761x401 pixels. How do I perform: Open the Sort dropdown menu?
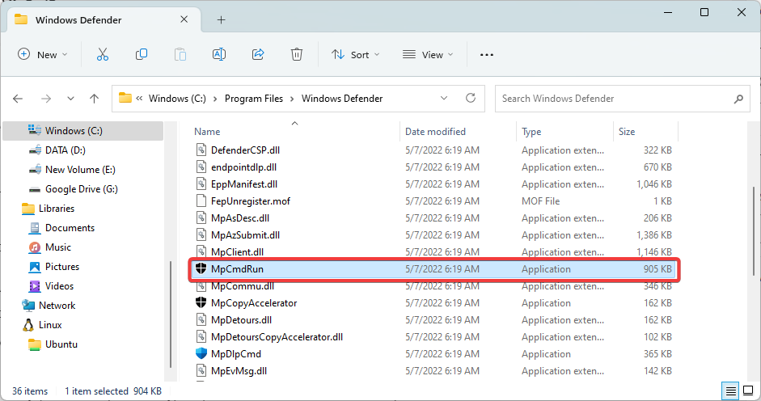click(x=355, y=54)
